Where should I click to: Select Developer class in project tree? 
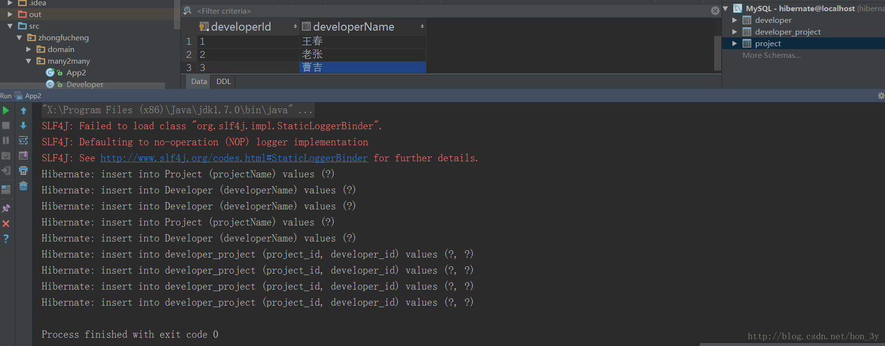(x=85, y=84)
